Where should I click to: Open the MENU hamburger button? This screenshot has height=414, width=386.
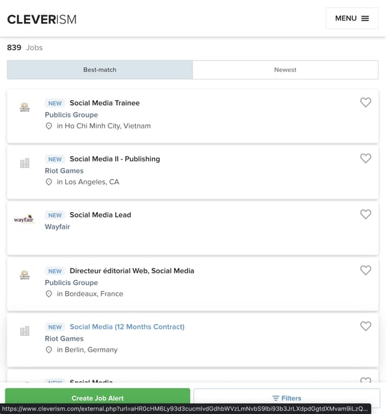click(352, 19)
